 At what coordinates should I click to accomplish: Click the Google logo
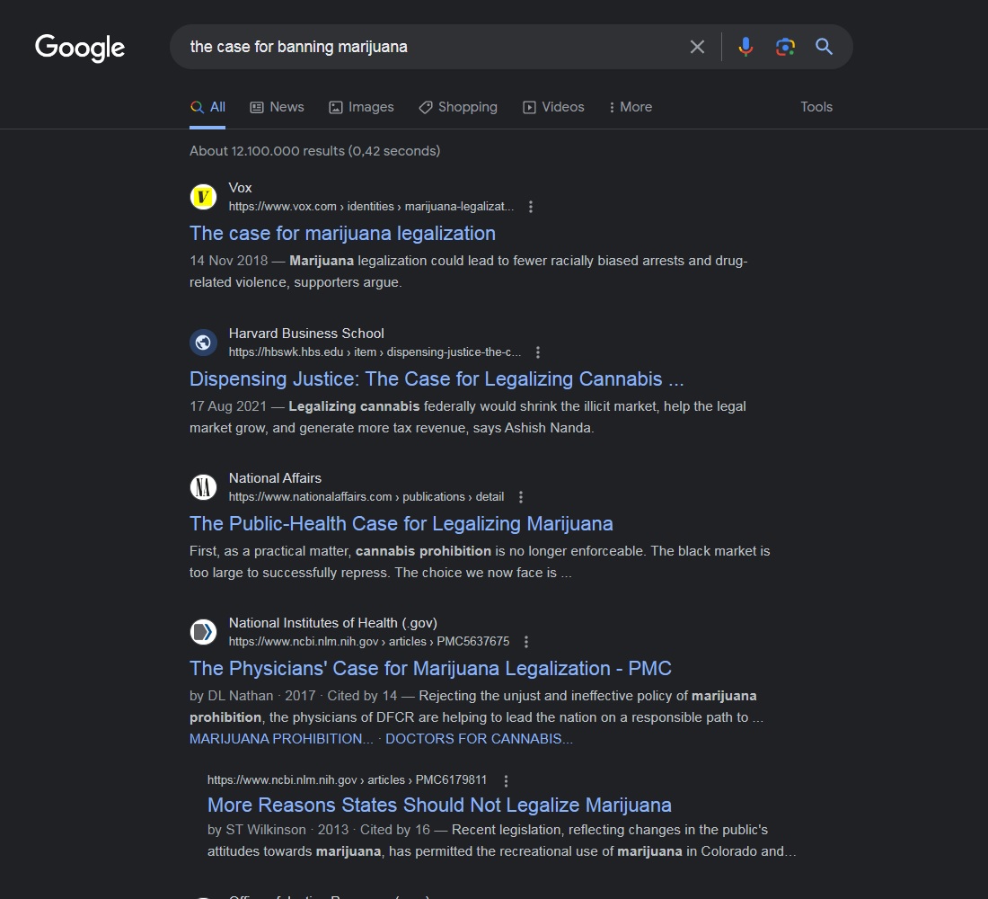pos(80,48)
